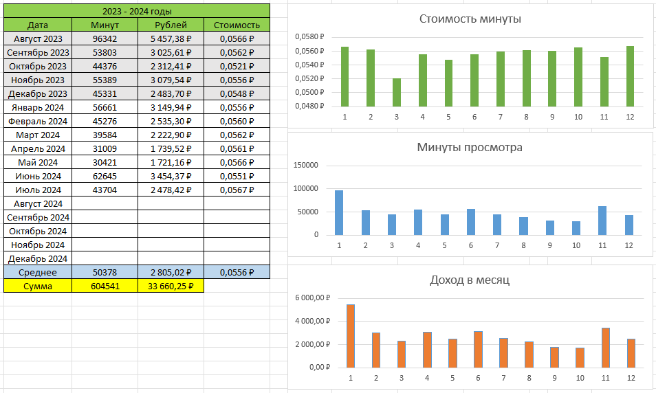Select the rubles cell 1 739,52 ₽
The width and height of the screenshot is (656, 393).
click(171, 149)
